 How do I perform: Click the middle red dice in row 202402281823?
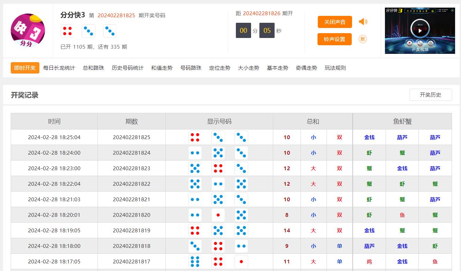(x=218, y=168)
